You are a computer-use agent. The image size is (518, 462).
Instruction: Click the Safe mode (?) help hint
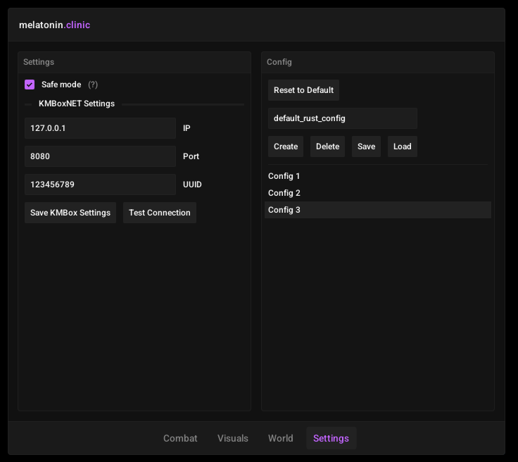tap(93, 85)
